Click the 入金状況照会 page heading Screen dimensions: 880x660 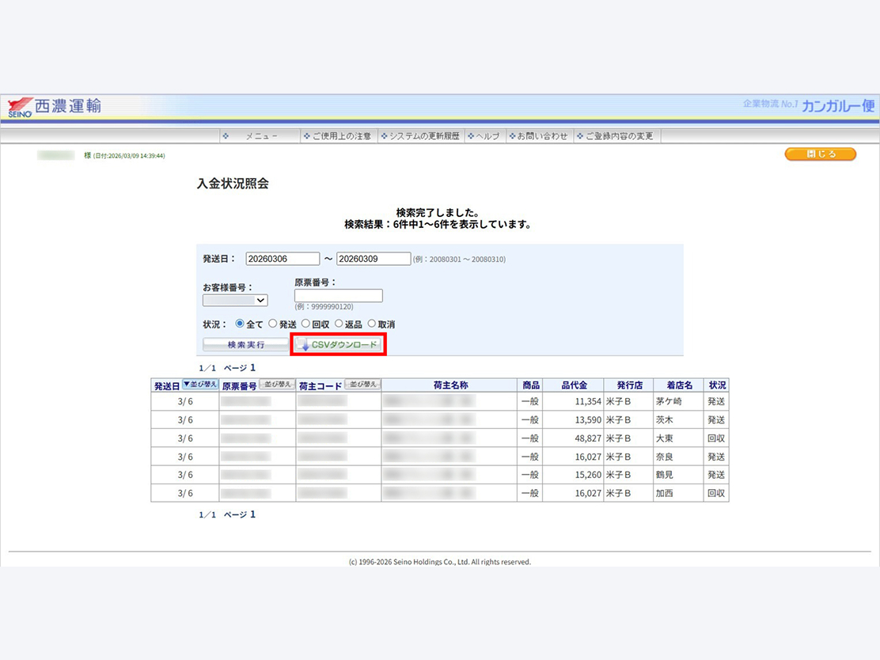[x=233, y=184]
